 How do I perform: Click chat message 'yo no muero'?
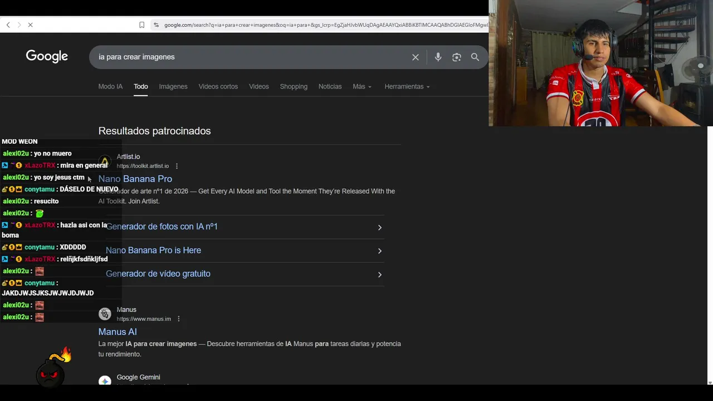click(x=53, y=154)
